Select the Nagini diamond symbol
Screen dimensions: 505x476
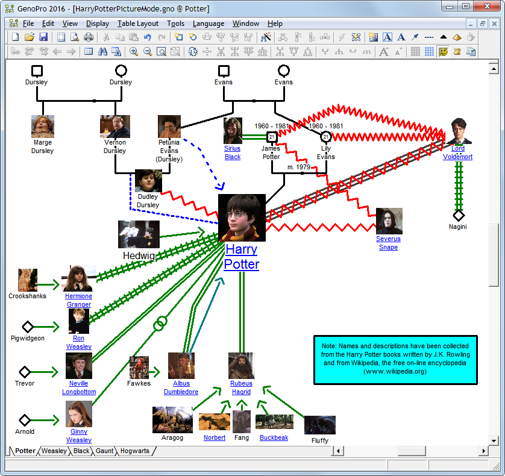pos(459,215)
